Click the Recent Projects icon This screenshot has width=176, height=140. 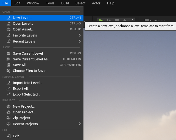(x=9, y=124)
